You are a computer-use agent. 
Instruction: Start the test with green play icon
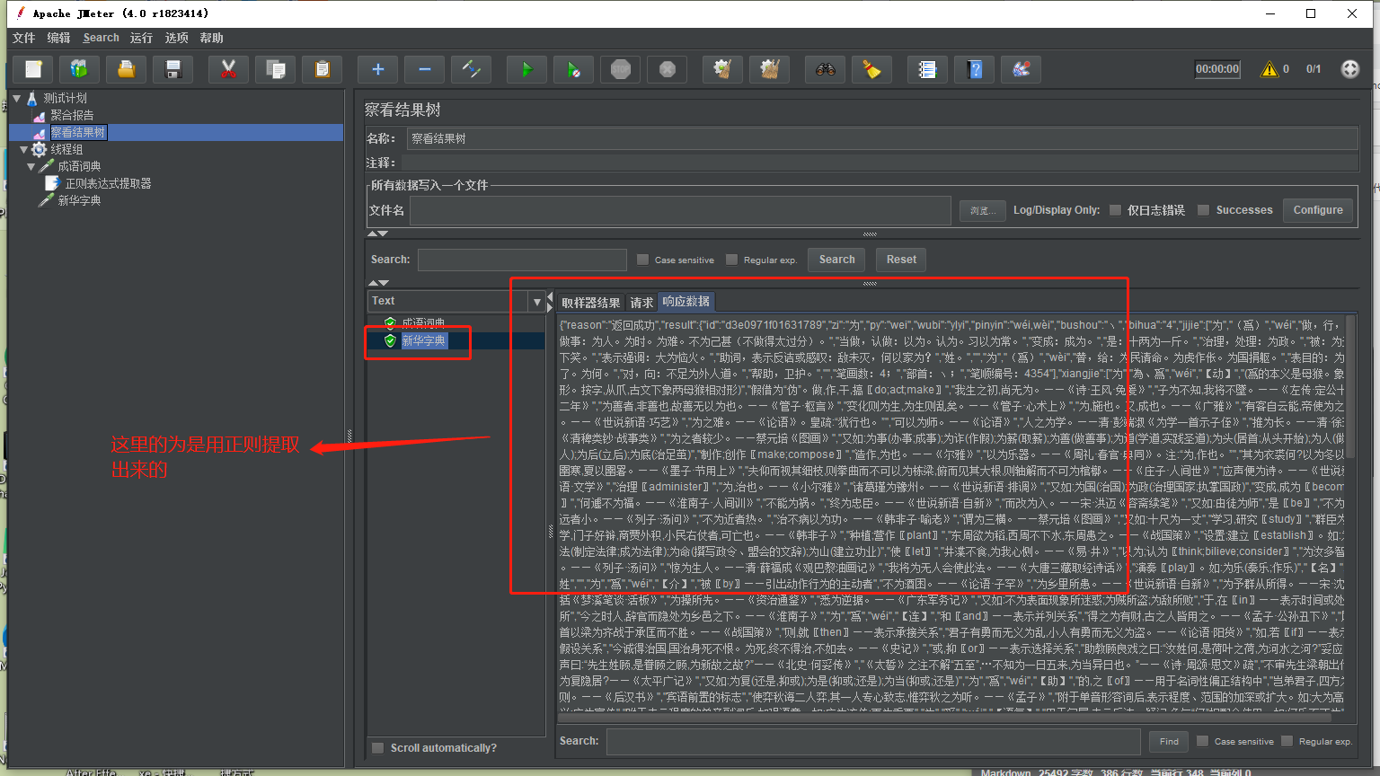[x=526, y=69]
